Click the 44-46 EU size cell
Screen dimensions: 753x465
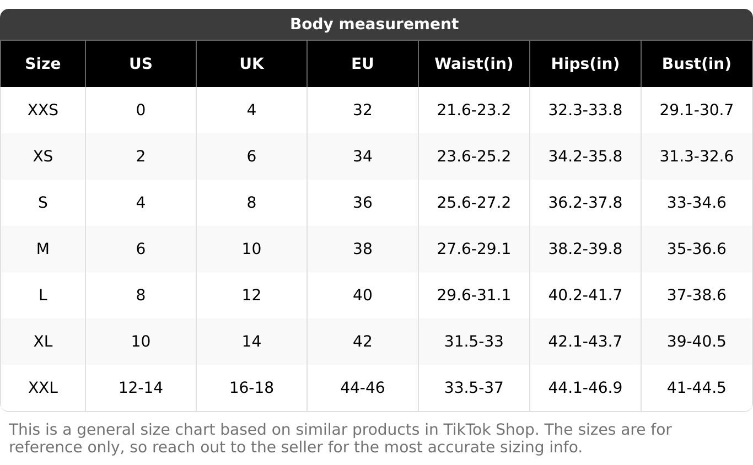click(362, 388)
